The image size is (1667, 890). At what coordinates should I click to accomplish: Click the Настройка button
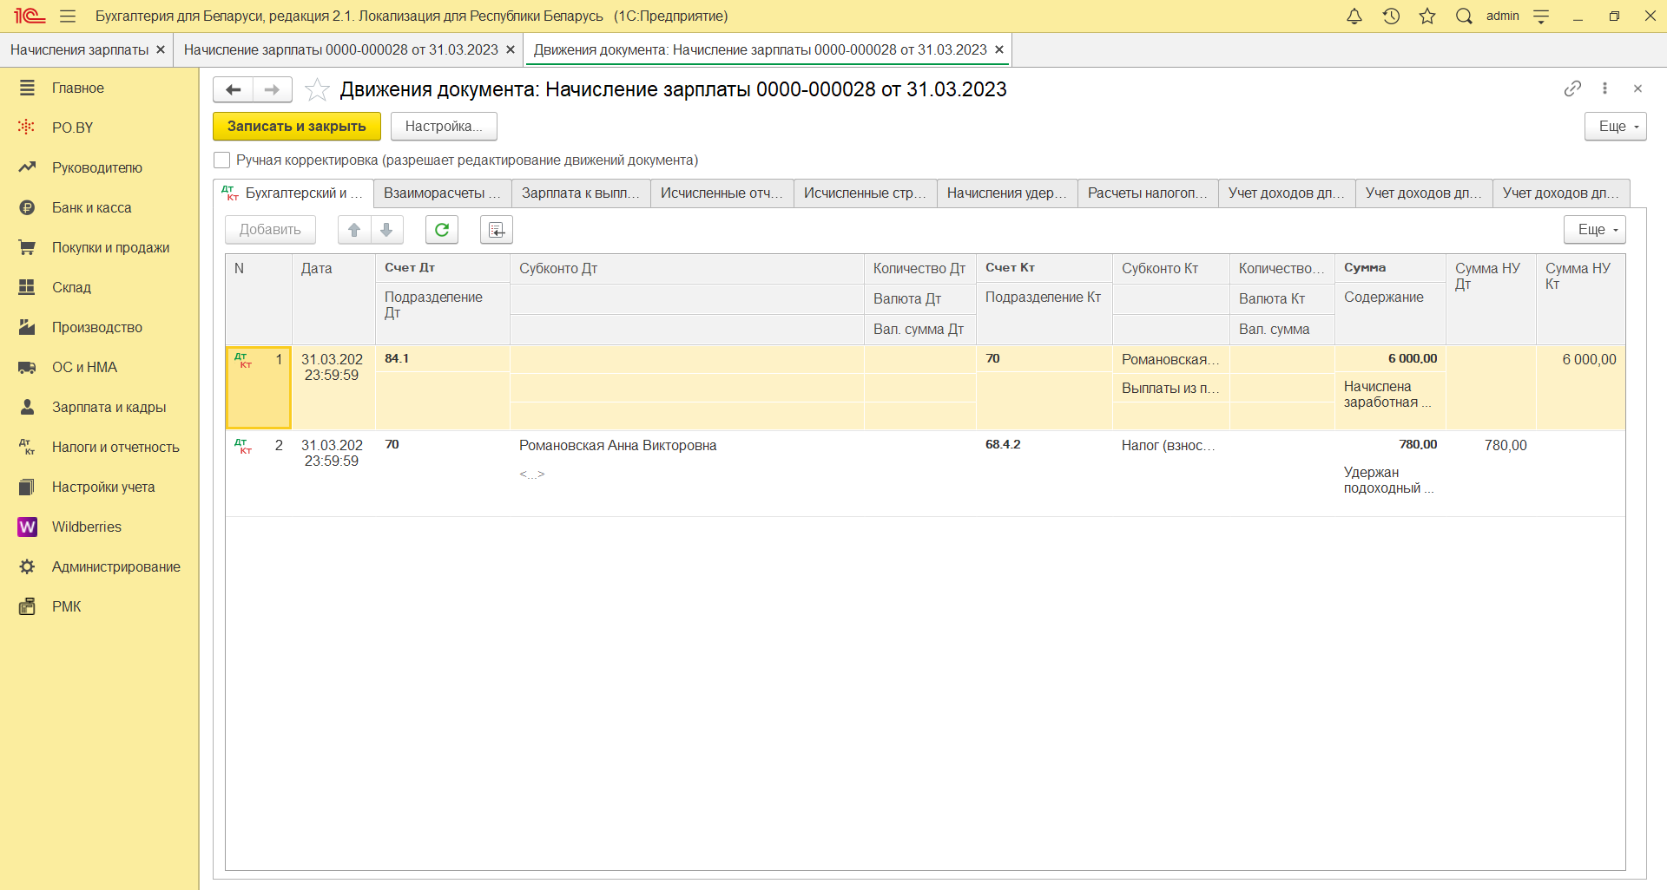click(x=443, y=127)
